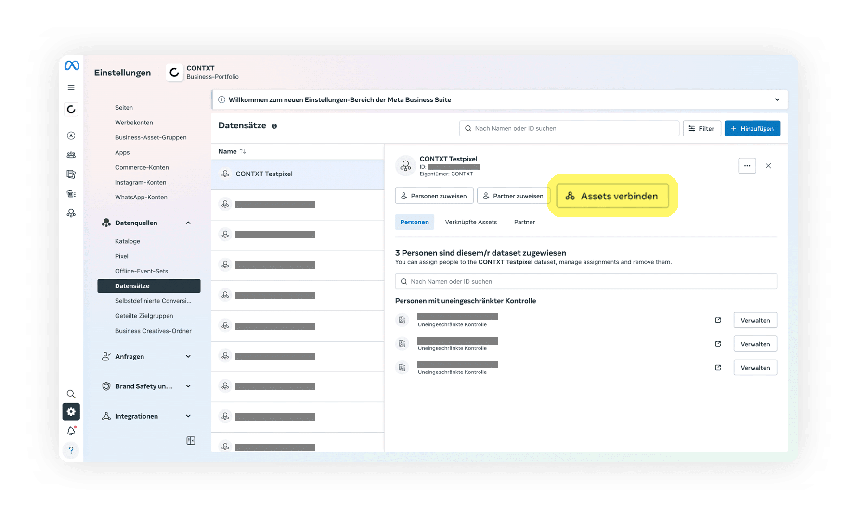Click Verwalten for the first person
857x521 pixels.
(x=755, y=320)
